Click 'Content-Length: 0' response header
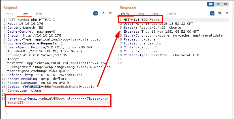This screenshot has width=234, height=119. [x=141, y=47]
